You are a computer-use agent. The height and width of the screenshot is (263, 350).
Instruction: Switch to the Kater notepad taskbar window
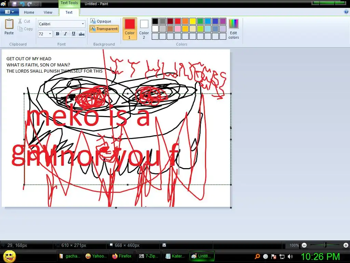click(175, 256)
